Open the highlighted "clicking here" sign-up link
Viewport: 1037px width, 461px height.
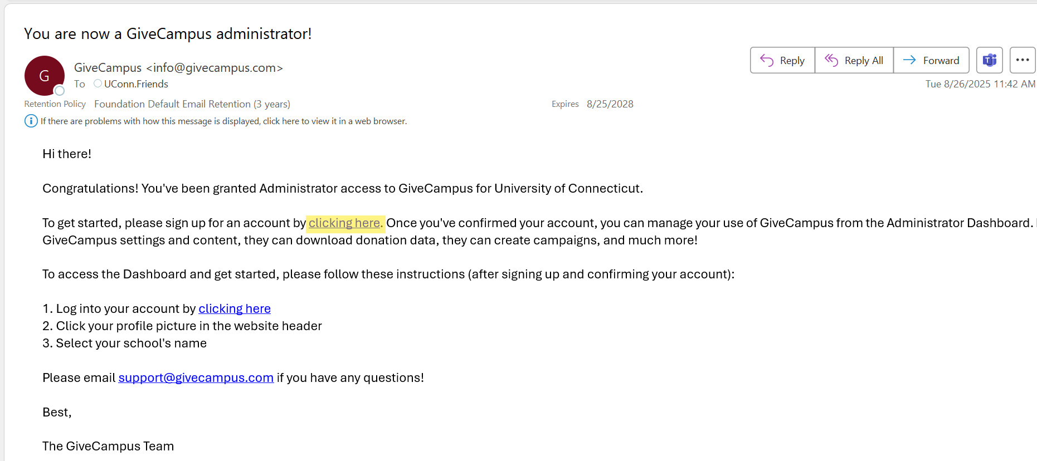[x=344, y=223]
